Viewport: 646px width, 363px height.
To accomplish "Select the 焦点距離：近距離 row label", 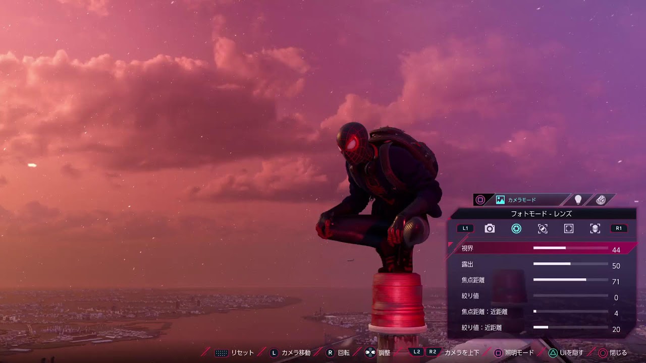I will coord(484,312).
